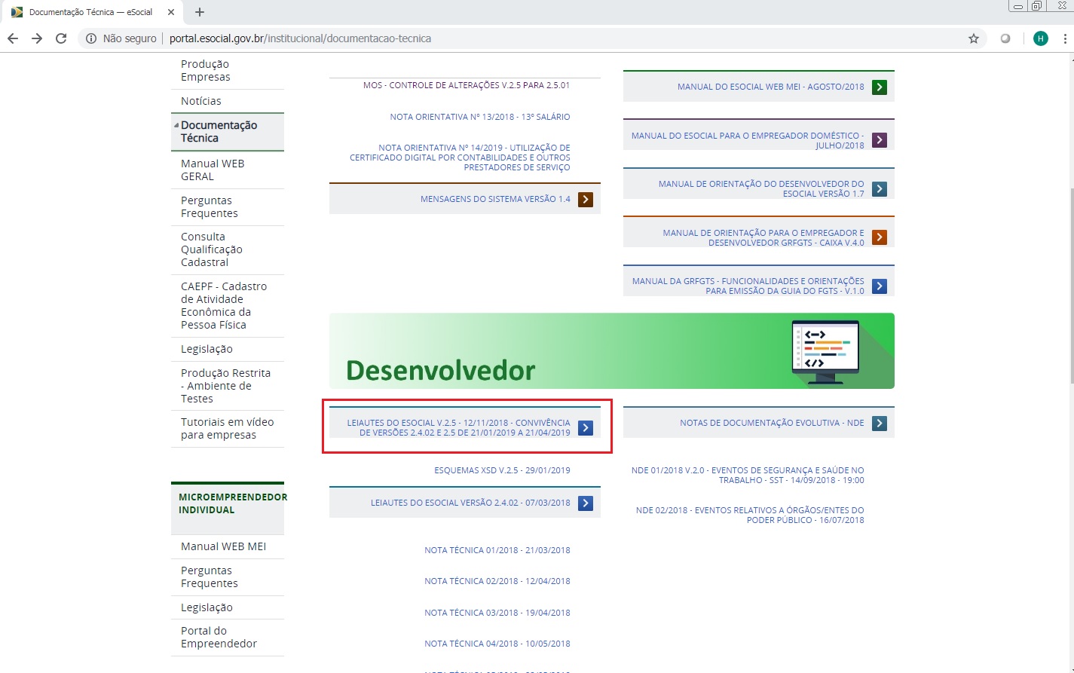Viewport: 1074px width, 673px height.
Task: Open NDE 02/2018 Órgãos do Poder Público link
Action: tap(750, 515)
